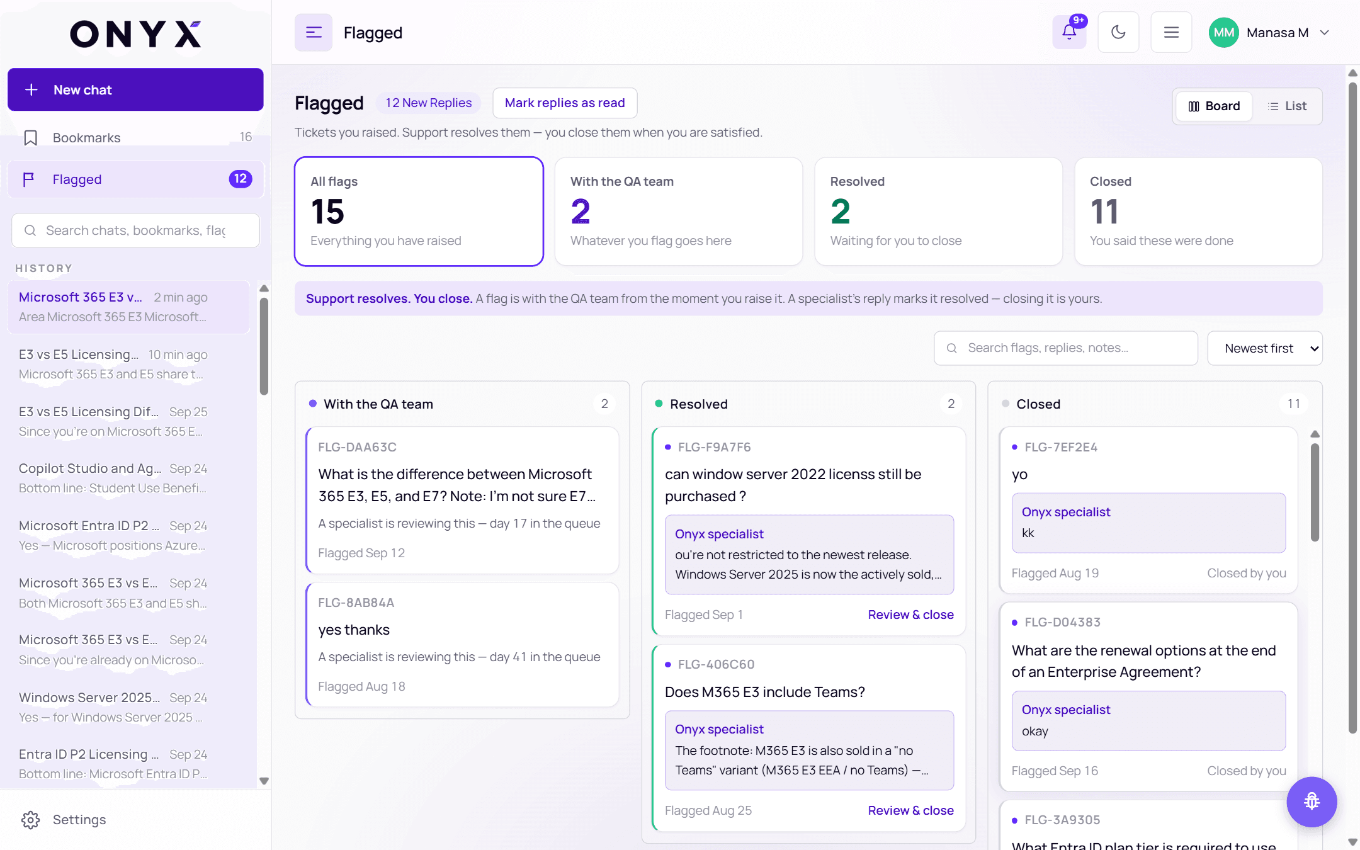The image size is (1360, 850).
Task: Open the 'Microsoft 365 E3 v...' chat from 2 min ago
Action: (128, 307)
